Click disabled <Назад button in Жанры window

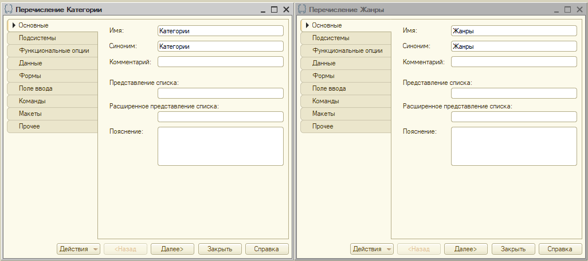pyautogui.click(x=418, y=249)
